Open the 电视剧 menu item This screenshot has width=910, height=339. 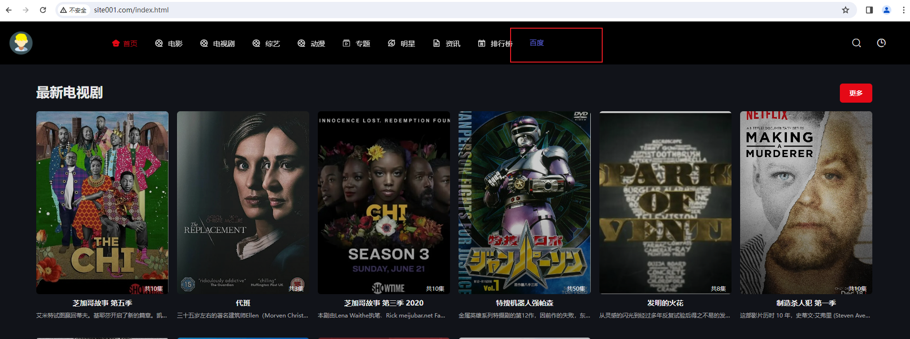tap(224, 44)
